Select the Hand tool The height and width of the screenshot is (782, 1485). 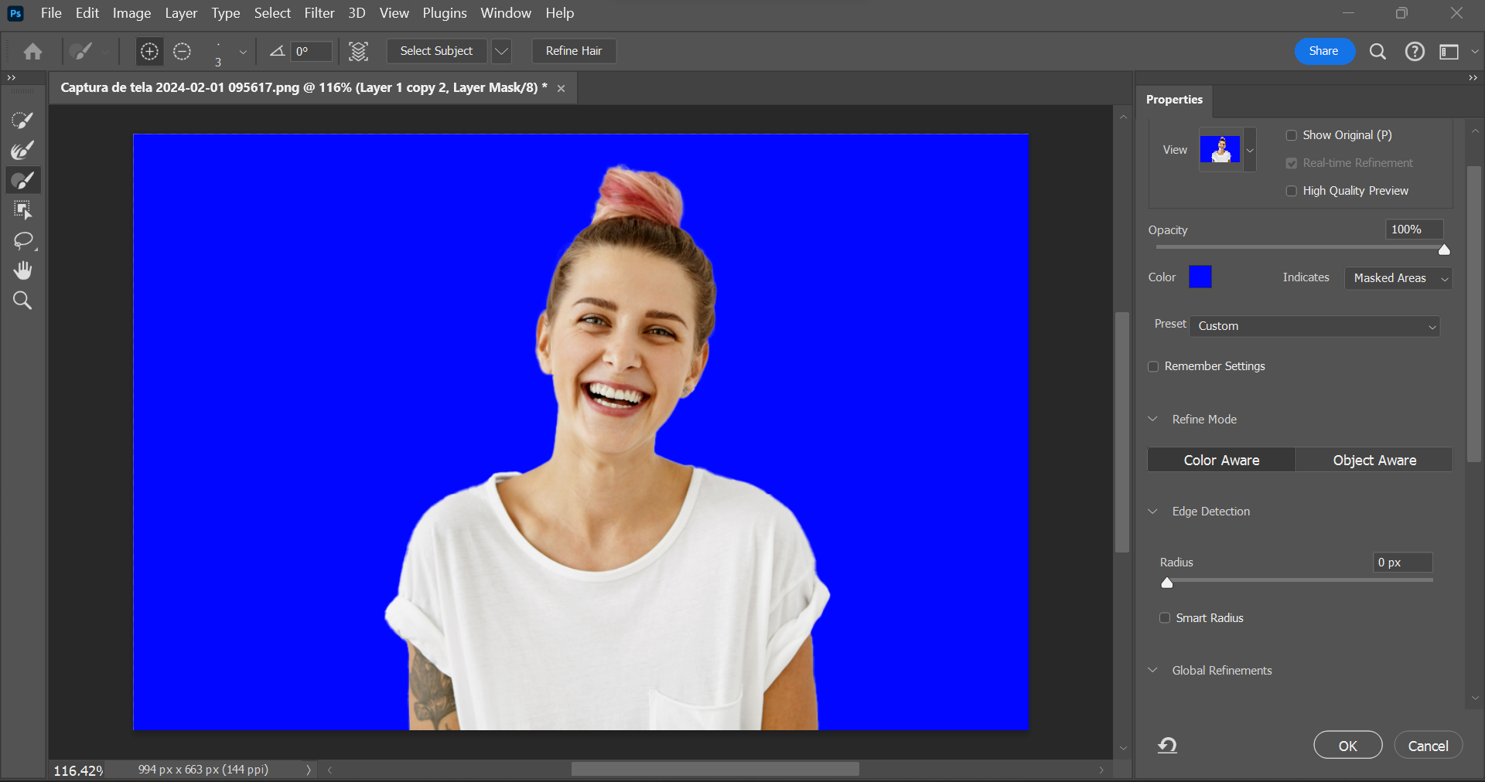(x=22, y=270)
